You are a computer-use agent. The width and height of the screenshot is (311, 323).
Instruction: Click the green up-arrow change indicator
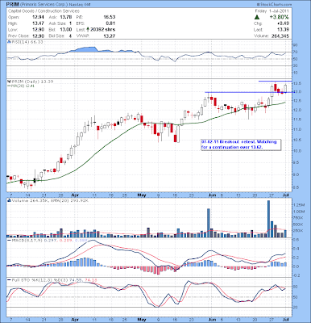[x=257, y=17]
